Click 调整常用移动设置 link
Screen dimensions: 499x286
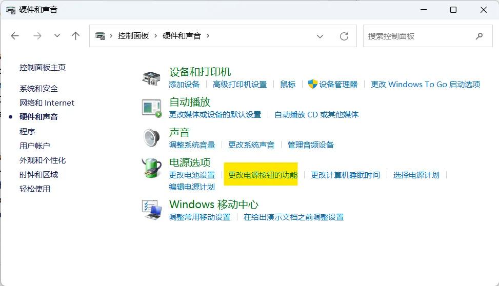click(199, 217)
